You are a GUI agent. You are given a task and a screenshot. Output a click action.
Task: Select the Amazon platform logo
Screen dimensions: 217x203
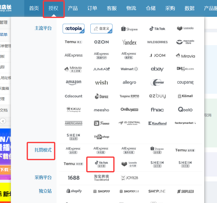click(x=74, y=82)
